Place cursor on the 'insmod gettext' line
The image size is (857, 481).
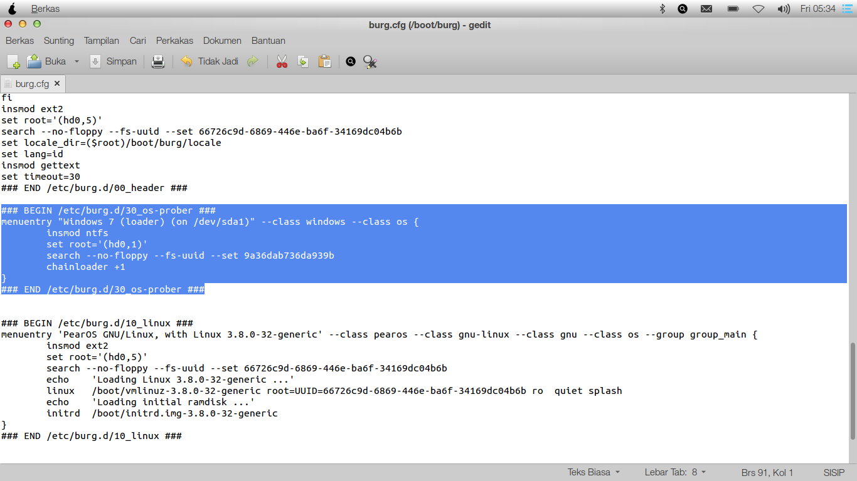coord(41,165)
